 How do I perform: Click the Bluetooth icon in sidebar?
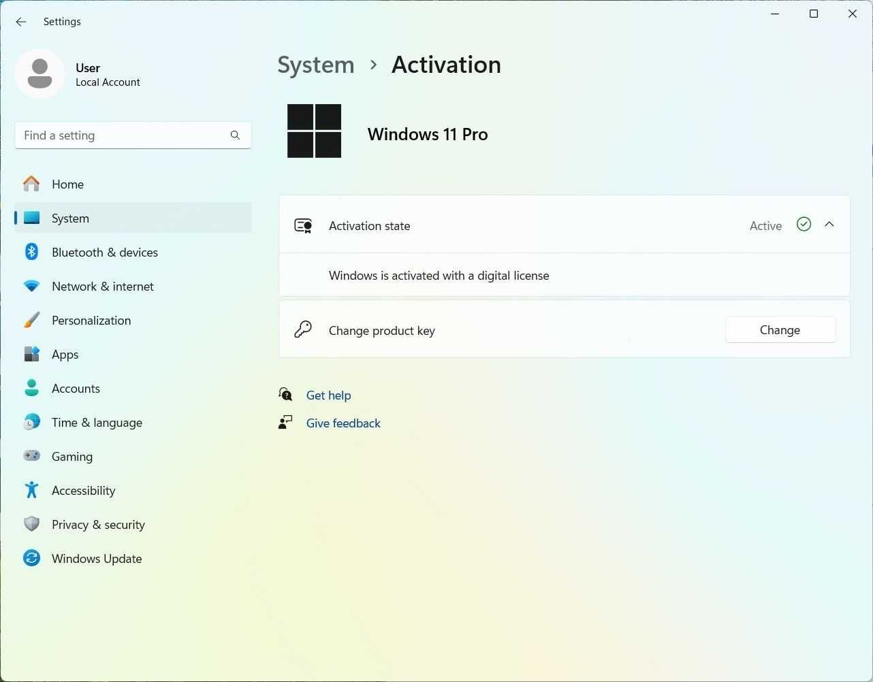(31, 252)
